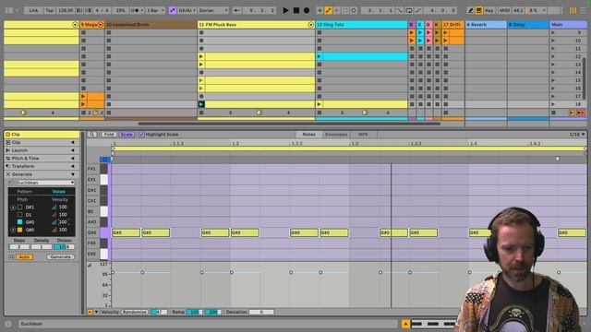Adjust the Steps slider

(x=18, y=247)
